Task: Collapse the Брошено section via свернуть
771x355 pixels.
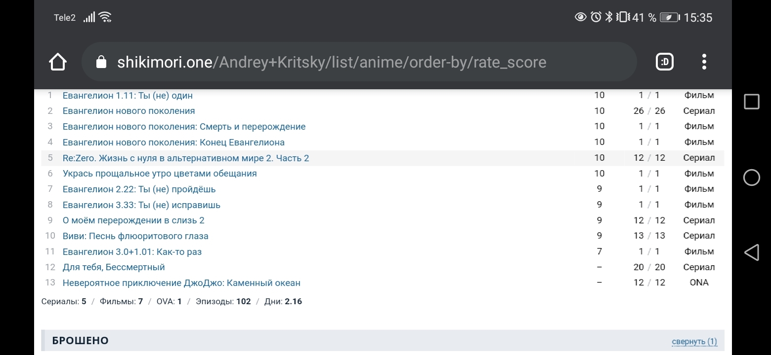Action: pos(694,341)
